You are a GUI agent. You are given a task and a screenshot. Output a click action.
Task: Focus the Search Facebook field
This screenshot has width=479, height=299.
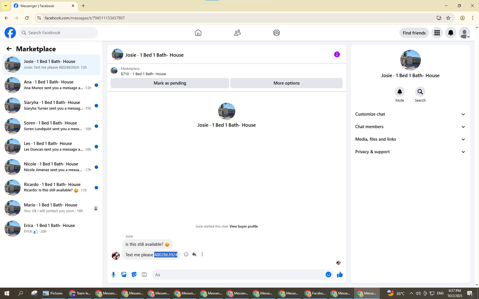point(58,33)
